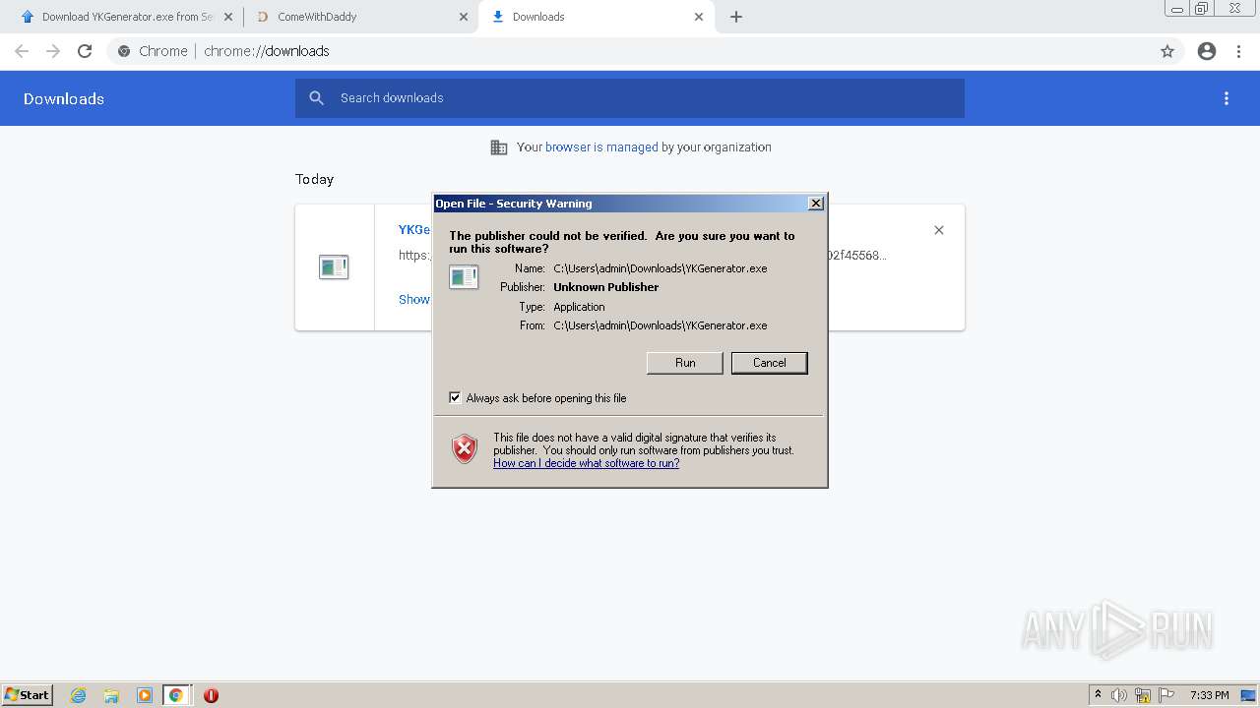This screenshot has width=1260, height=708.
Task: Show hidden system tray icons
Action: point(1098,695)
